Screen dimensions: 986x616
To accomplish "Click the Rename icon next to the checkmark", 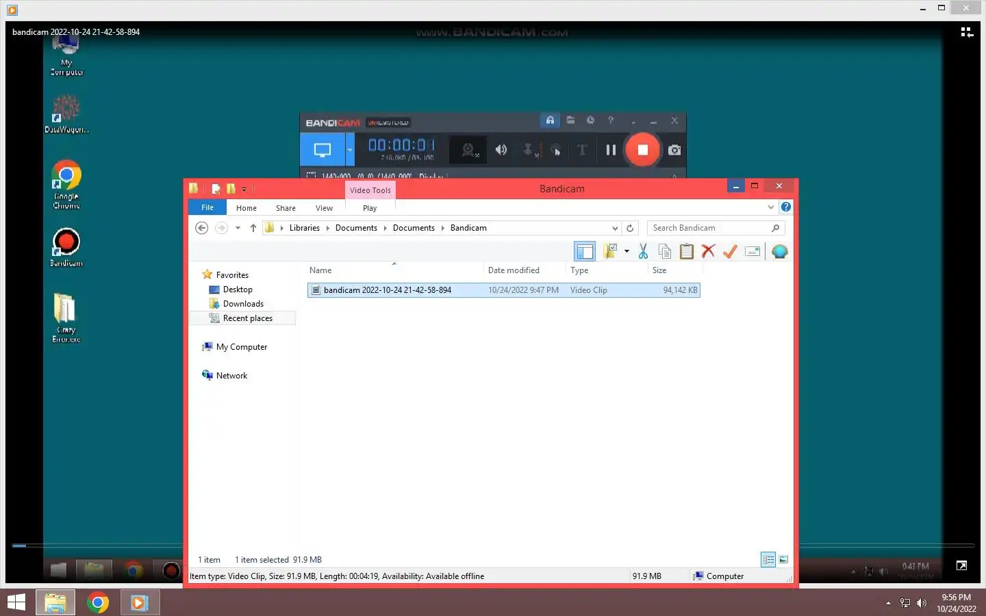I will pyautogui.click(x=753, y=251).
